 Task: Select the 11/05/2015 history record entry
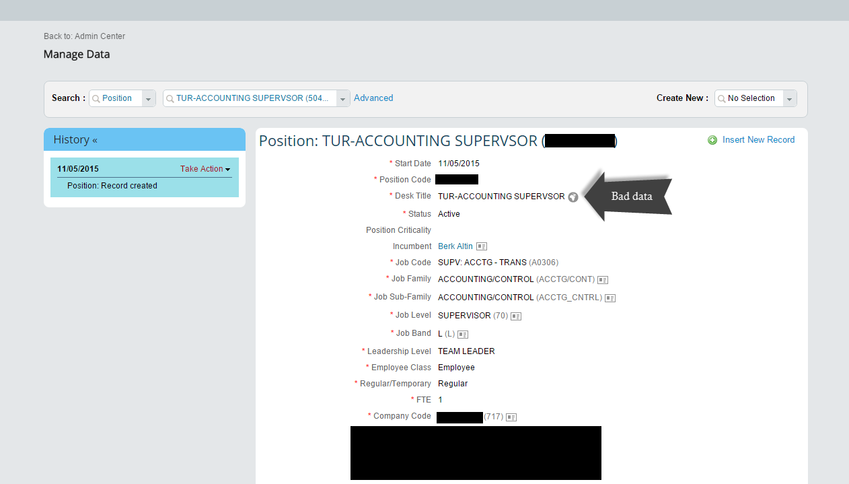pyautogui.click(x=145, y=177)
